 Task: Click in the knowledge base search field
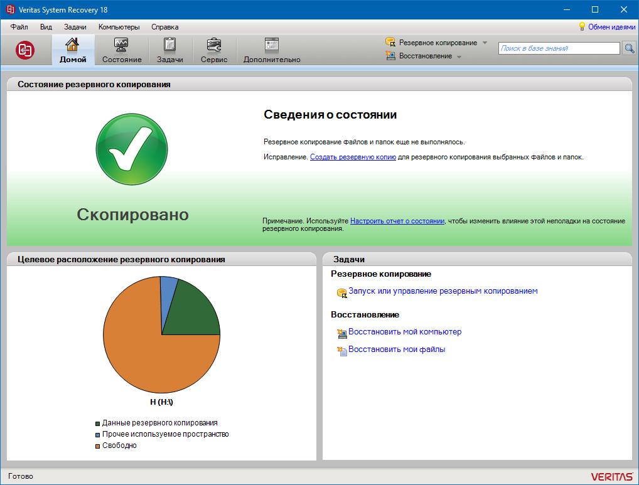pos(559,48)
